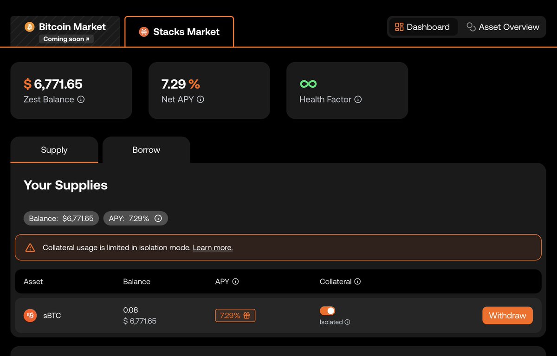Click the 7.29% APY badge for sBTC
Image resolution: width=557 pixels, height=356 pixels.
(x=235, y=316)
